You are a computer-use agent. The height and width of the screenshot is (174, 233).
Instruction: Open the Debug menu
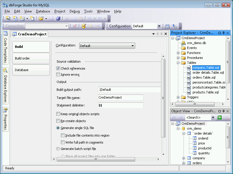[75, 11]
